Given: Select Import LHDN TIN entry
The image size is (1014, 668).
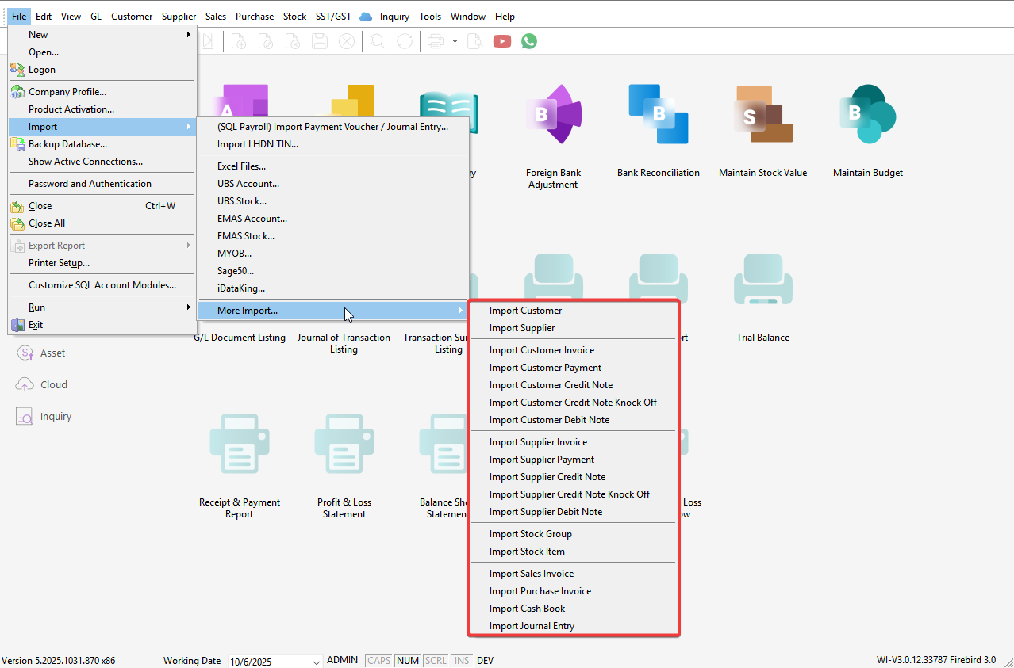Looking at the screenshot, I should [x=332, y=144].
